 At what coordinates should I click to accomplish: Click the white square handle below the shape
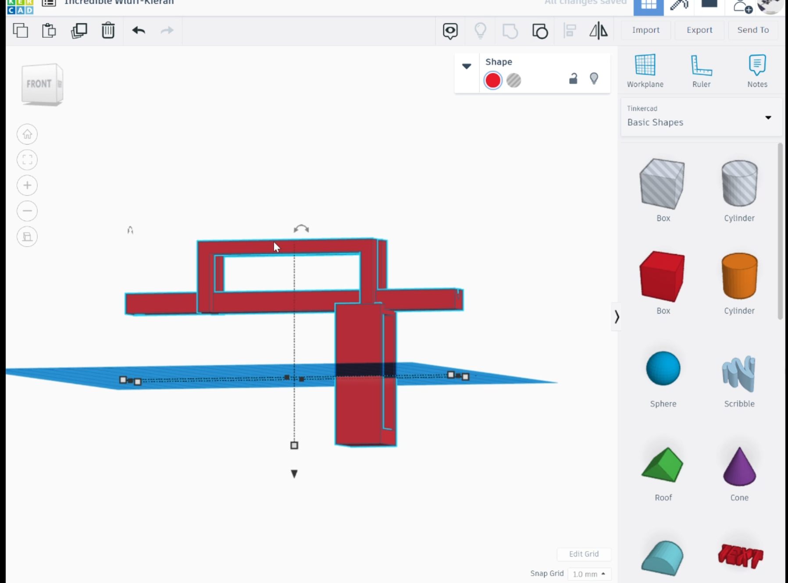pos(294,445)
